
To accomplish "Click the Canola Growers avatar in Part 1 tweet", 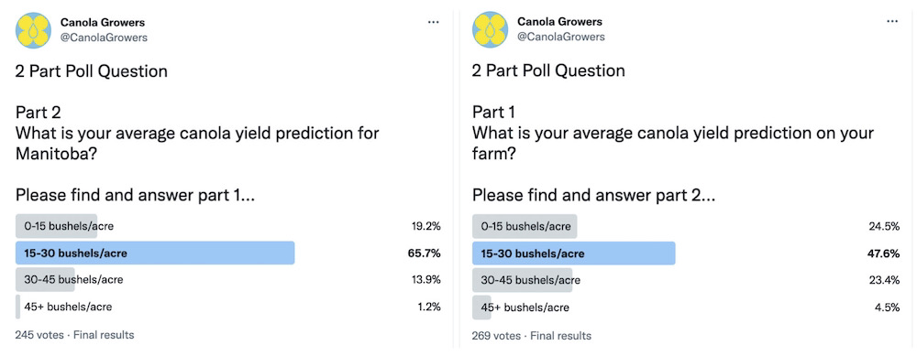I will point(490,30).
